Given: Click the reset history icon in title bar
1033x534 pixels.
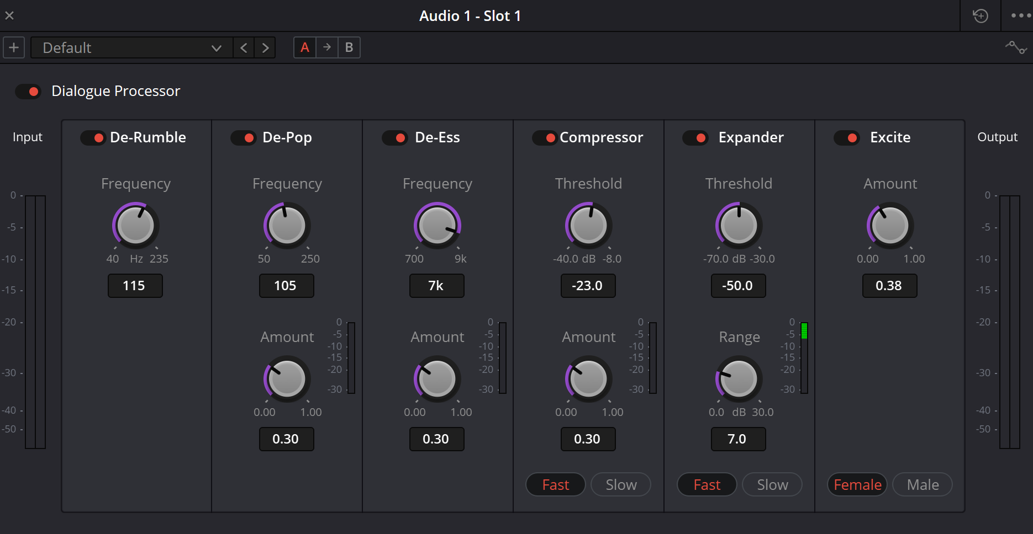Looking at the screenshot, I should point(981,16).
